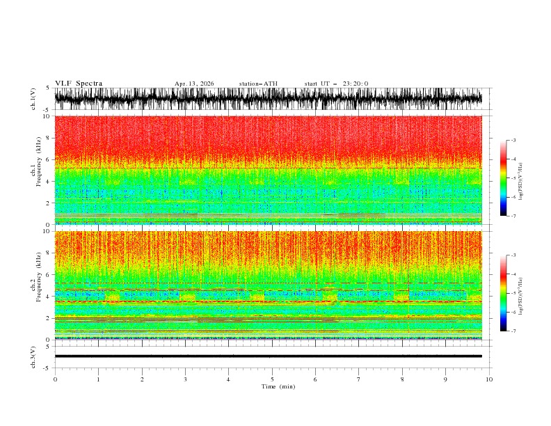Click the 'VLF Spectra' title text
551x426 pixels.
[79, 84]
